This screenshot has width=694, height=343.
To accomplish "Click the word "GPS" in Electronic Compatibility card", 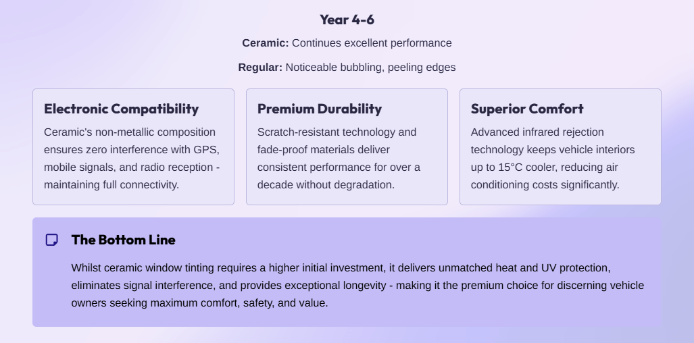I will (207, 150).
